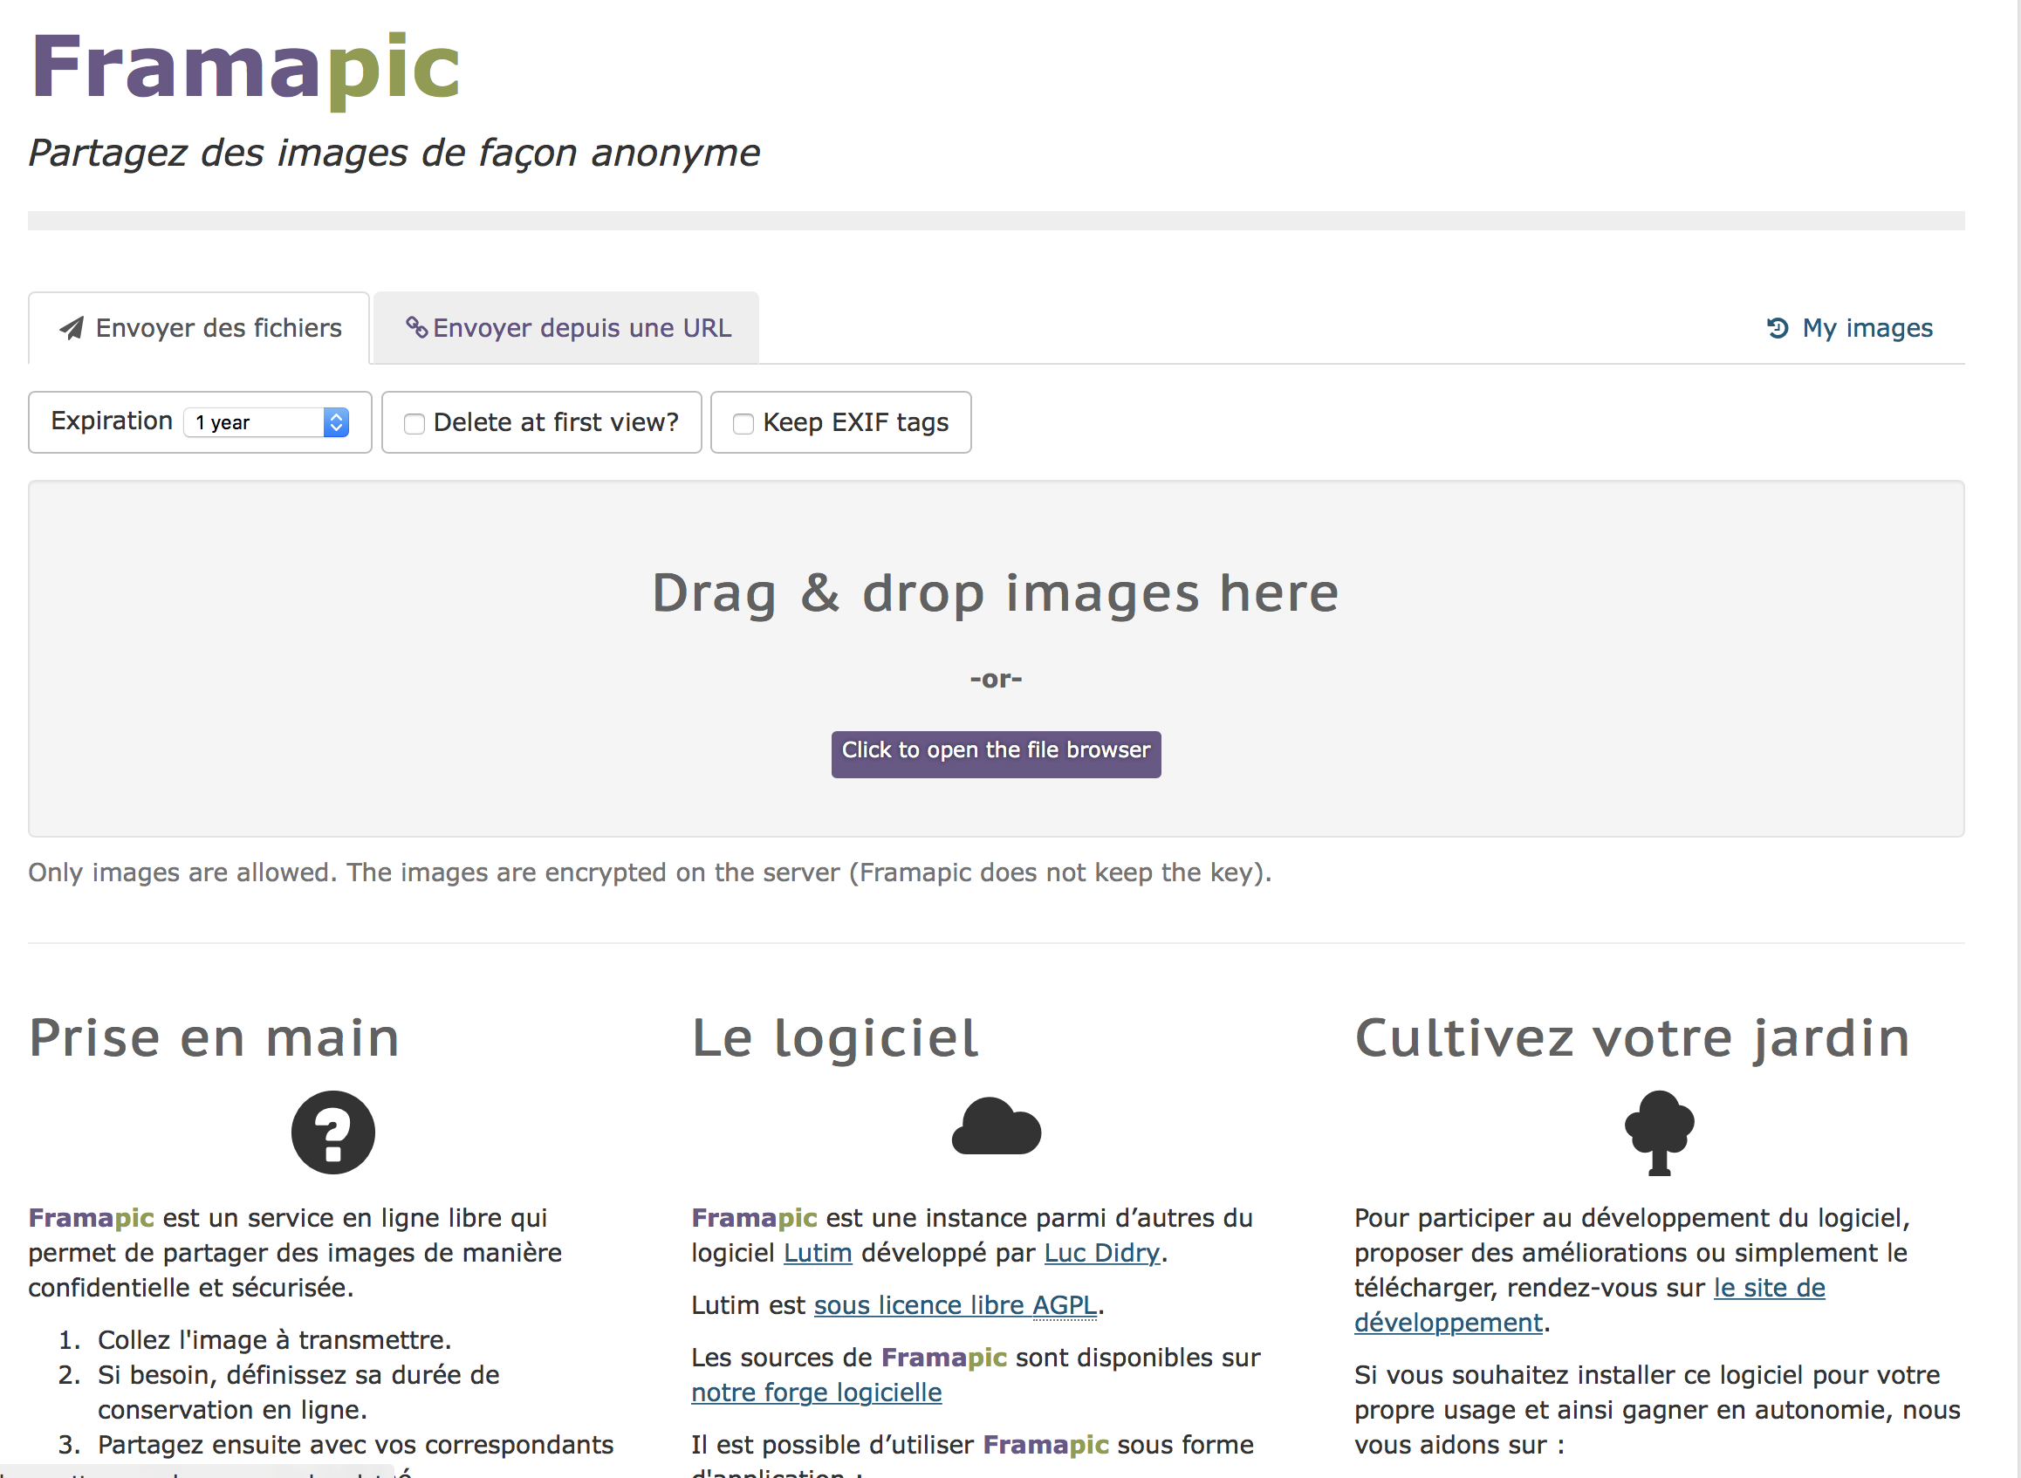Click the Only images are allowed notice
This screenshot has height=1478, width=2021.
tap(649, 872)
